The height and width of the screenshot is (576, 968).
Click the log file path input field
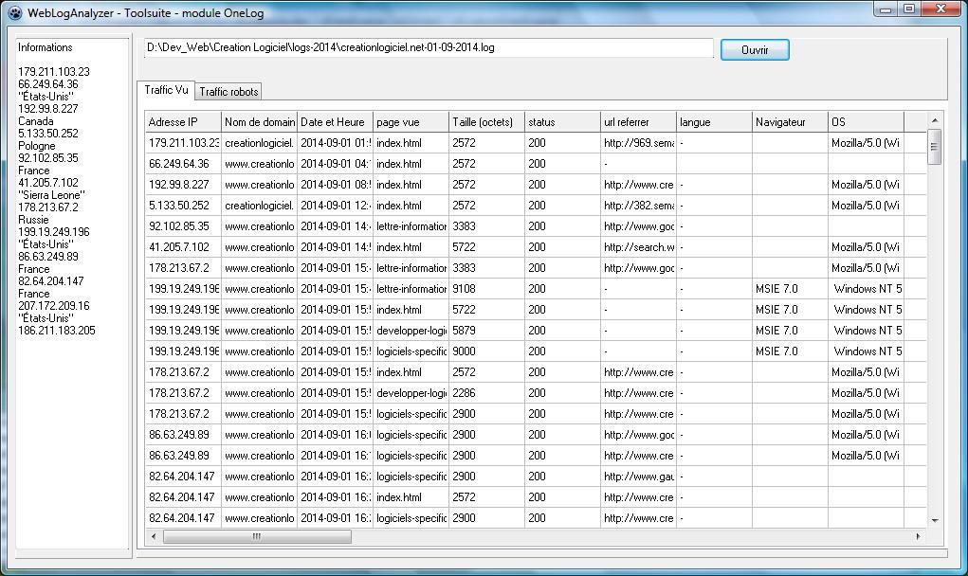[x=427, y=47]
